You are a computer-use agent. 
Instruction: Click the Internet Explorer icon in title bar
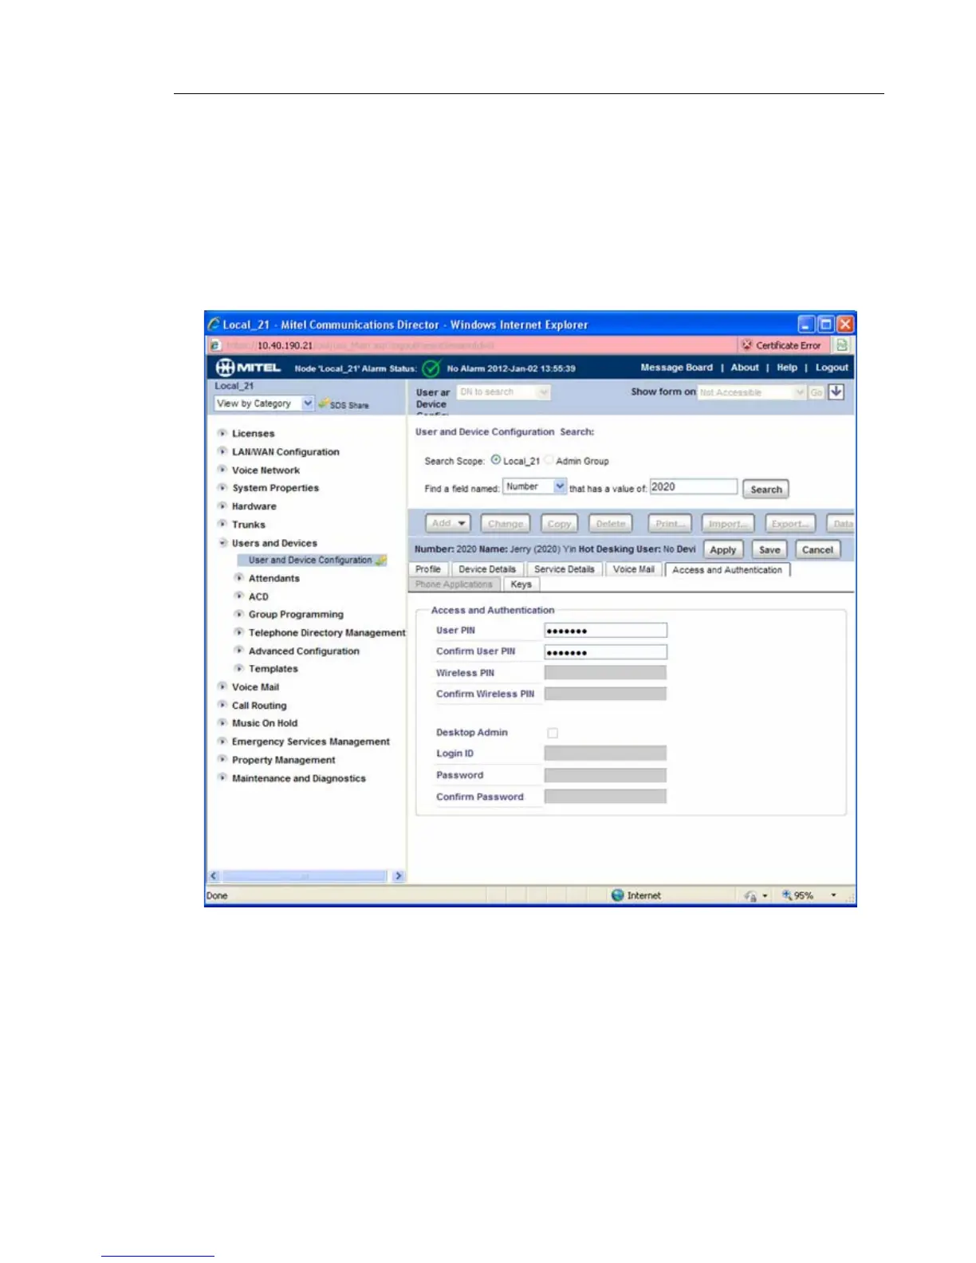pos(214,325)
